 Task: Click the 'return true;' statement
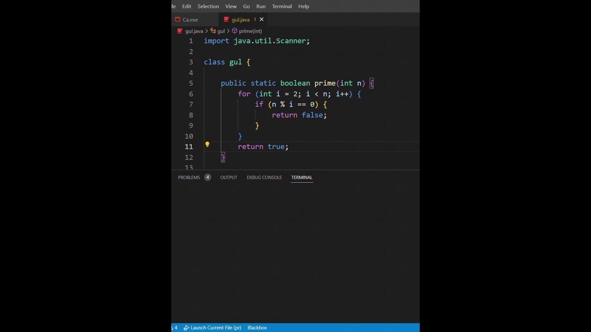[263, 147]
